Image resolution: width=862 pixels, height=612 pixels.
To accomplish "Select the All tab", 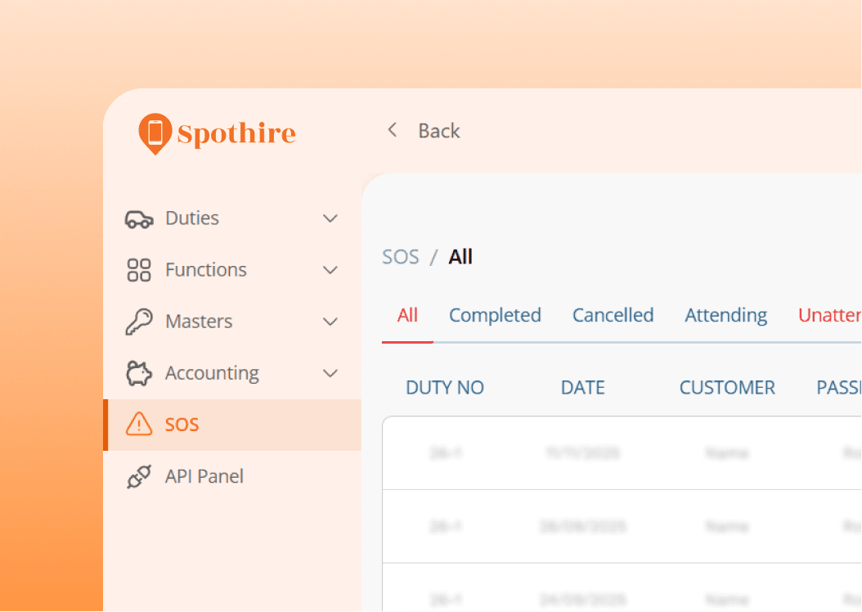I will [x=407, y=316].
